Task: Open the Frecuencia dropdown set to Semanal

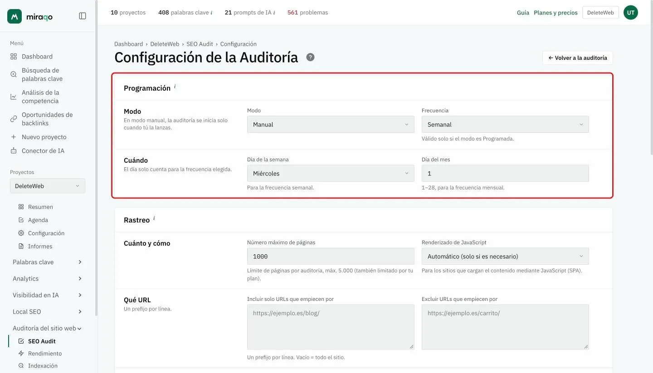Action: pyautogui.click(x=505, y=125)
